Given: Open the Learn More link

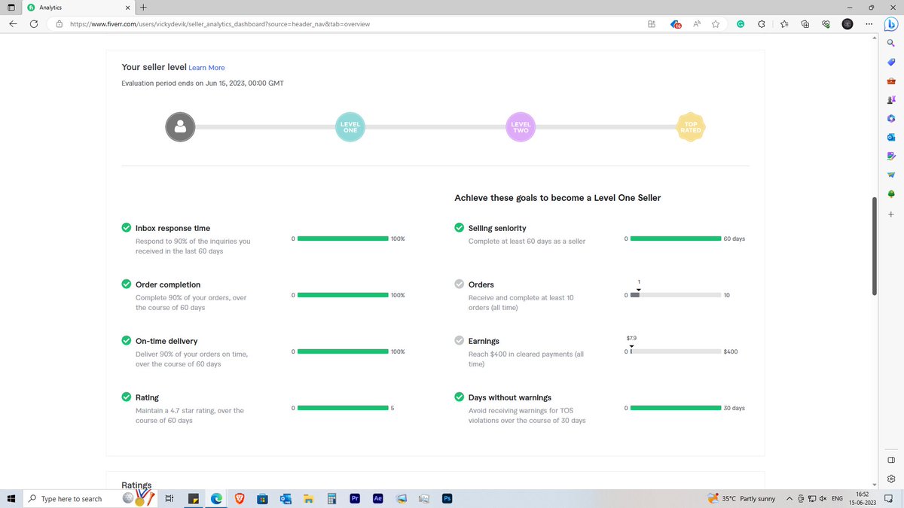Looking at the screenshot, I should tap(206, 68).
